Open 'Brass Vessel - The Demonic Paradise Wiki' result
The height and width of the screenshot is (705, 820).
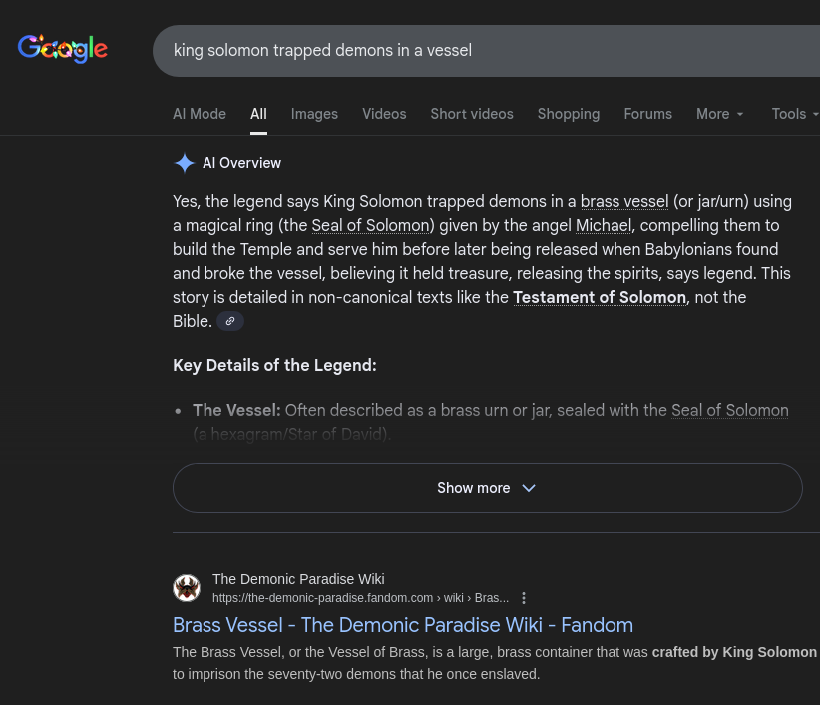[x=403, y=625]
